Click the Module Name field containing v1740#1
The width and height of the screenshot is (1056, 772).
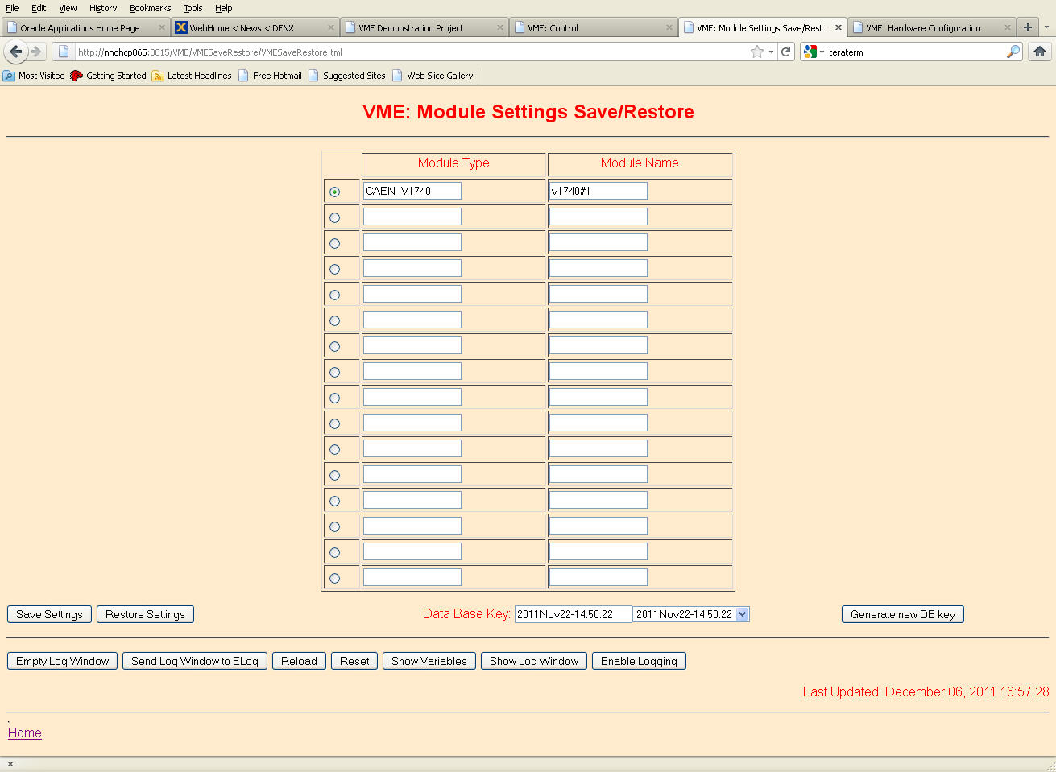coord(598,191)
